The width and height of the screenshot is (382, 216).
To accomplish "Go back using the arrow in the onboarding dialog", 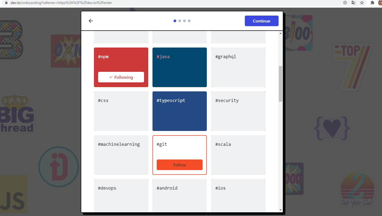I will [x=91, y=21].
